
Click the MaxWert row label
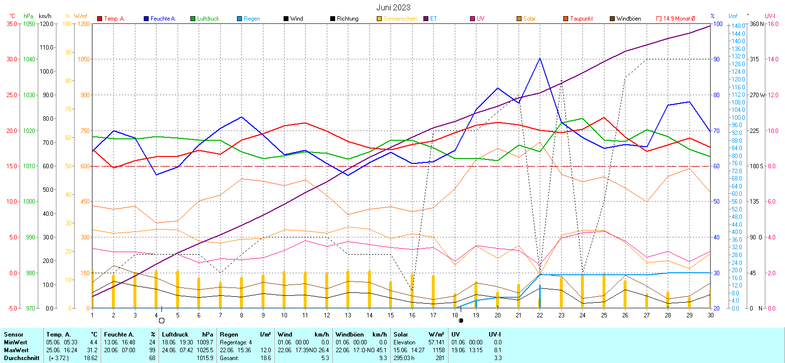(x=16, y=350)
